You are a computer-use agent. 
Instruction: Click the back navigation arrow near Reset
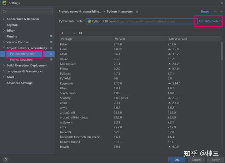tap(215, 12)
